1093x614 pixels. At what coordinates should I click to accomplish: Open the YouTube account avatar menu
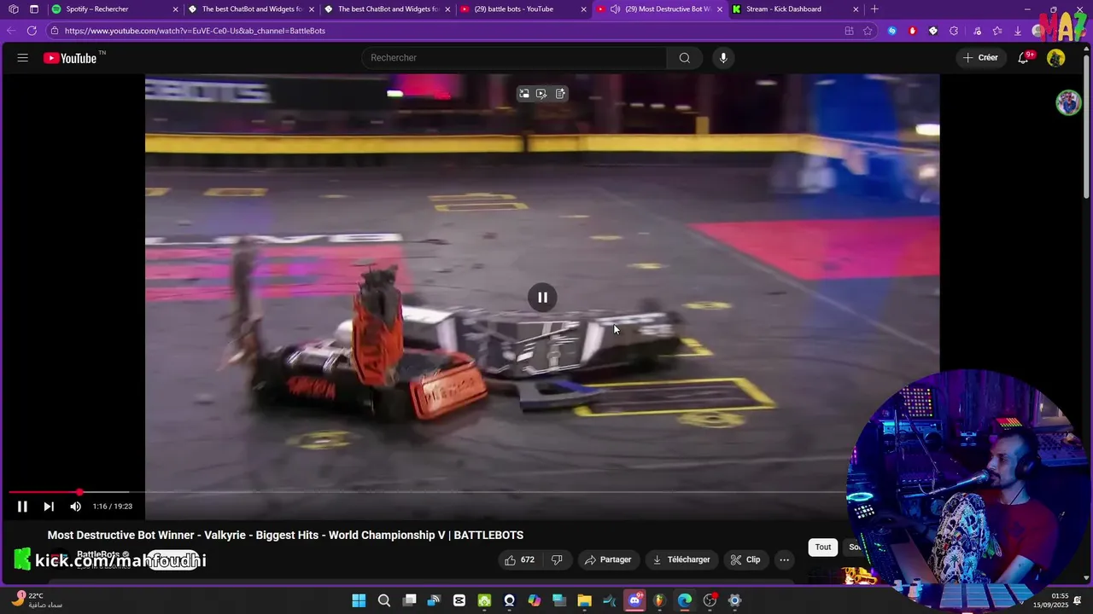(x=1056, y=58)
